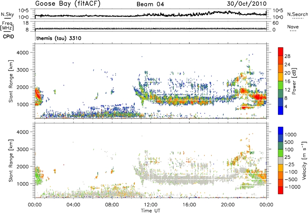Screen dimensions: 308x213
Task: Click the date '30/Oct/2010'
Action: [x=247, y=4]
